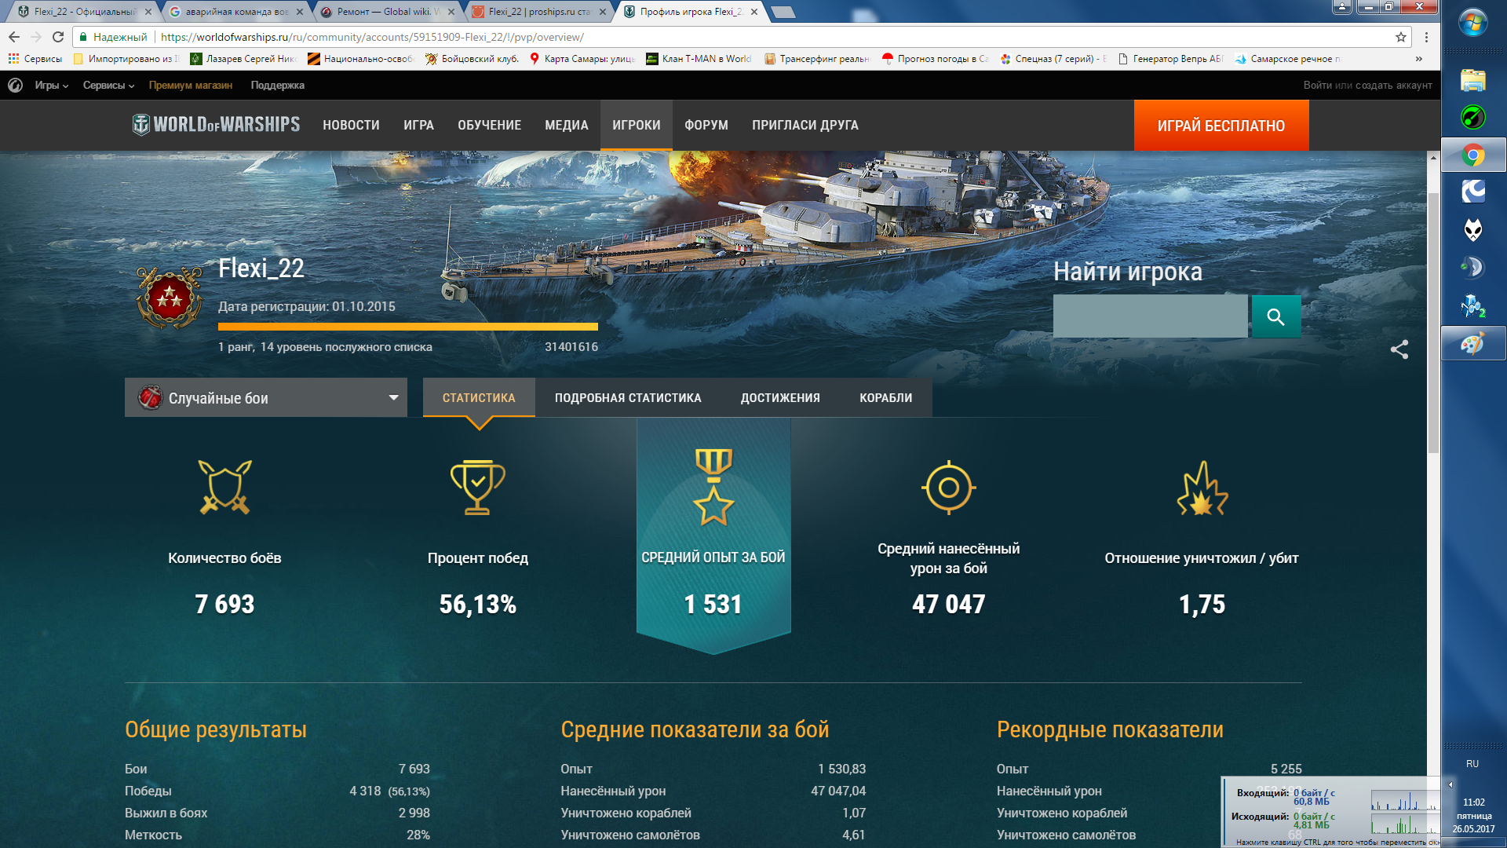Bookmark page with the star icon

pos(1400,37)
